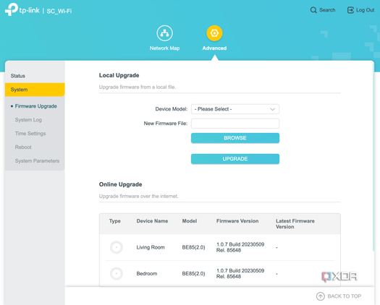
Task: Click the Online Upgrade heading
Action: tap(120, 184)
